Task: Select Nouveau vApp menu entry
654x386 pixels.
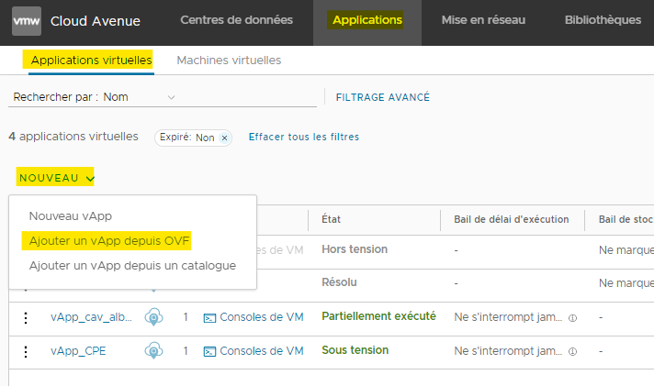Action: [x=71, y=216]
